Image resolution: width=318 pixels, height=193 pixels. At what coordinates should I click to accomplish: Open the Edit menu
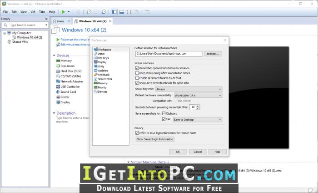[x=14, y=12]
